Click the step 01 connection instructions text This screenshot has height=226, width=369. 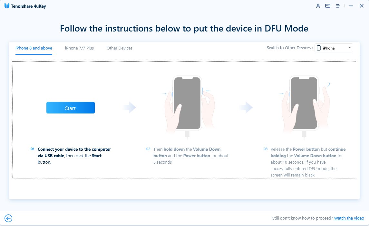coord(74,156)
